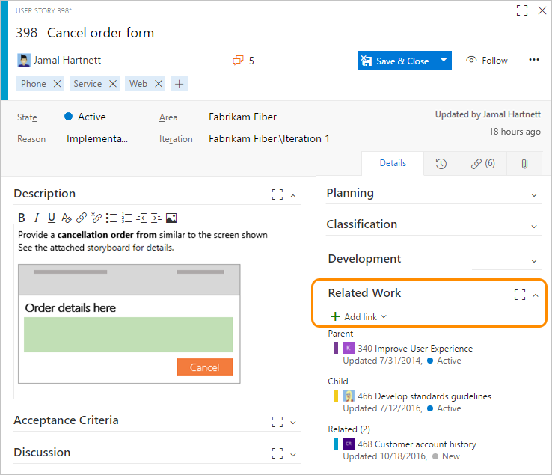Expand the Discussion section

[293, 455]
